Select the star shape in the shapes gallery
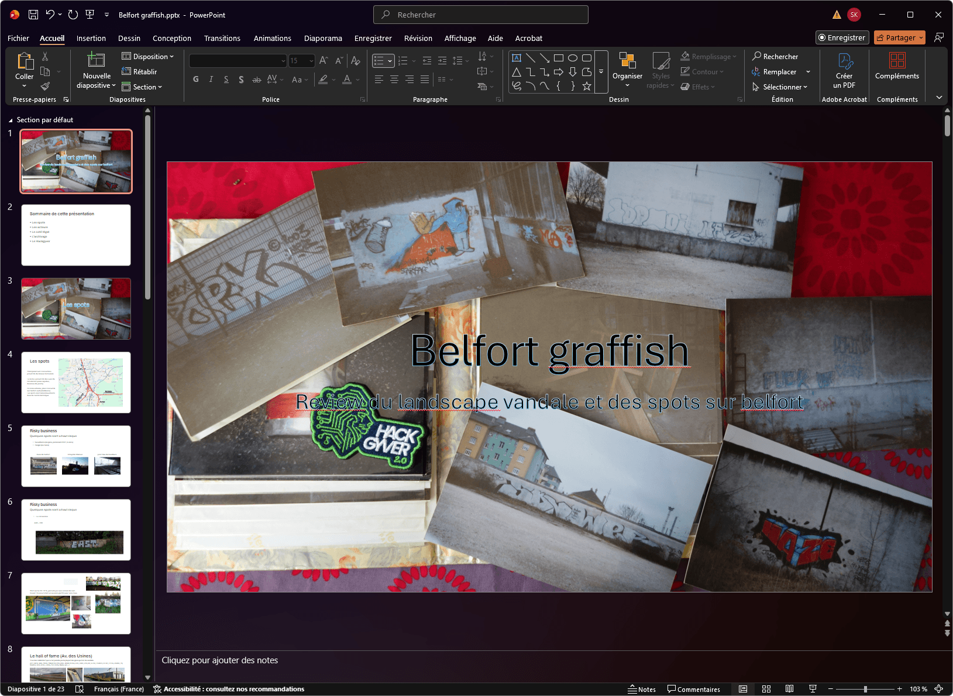Viewport: 953px width, 696px height. coord(587,86)
